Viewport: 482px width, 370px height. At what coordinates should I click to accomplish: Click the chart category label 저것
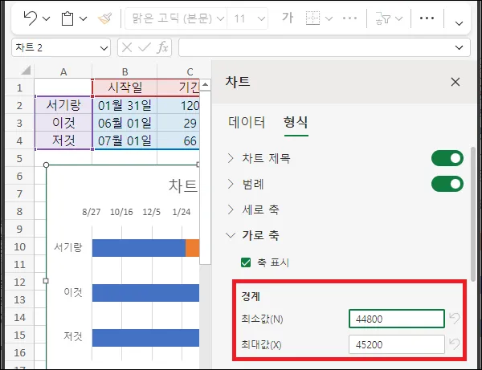pos(73,336)
